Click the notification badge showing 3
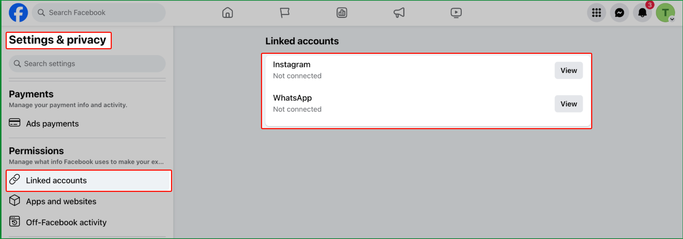 [650, 5]
